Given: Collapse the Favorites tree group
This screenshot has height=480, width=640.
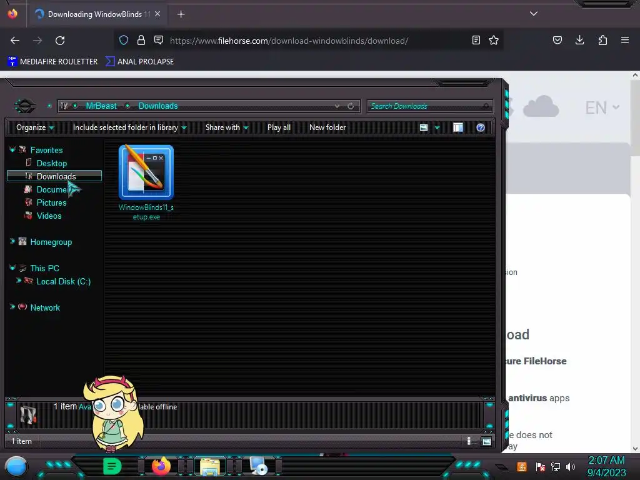Looking at the screenshot, I should coord(12,150).
